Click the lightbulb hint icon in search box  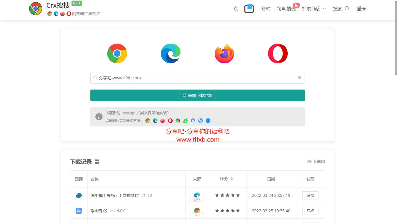click(x=299, y=78)
